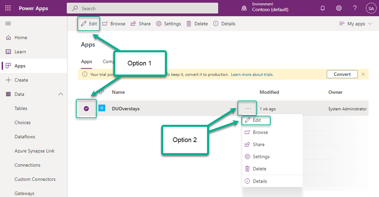Click the notifications bell icon
The height and width of the screenshot is (197, 379).
coord(322,8)
